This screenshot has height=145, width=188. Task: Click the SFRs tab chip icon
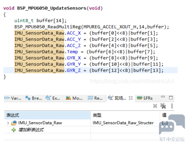[x=140, y=98]
